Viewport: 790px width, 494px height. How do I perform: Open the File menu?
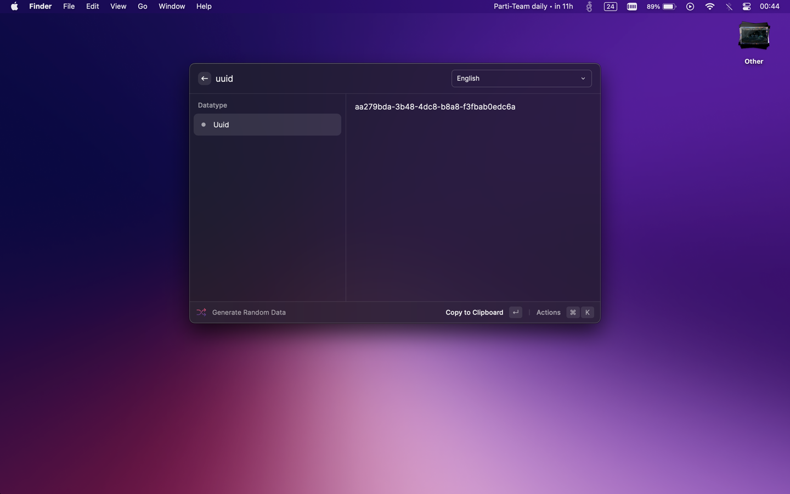[x=69, y=7]
